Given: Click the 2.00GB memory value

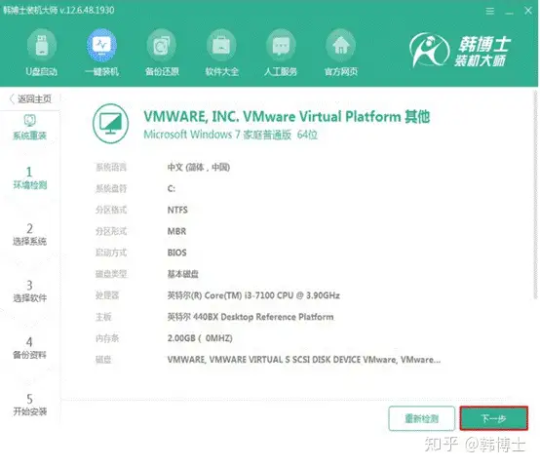Looking at the screenshot, I should pyautogui.click(x=200, y=338).
